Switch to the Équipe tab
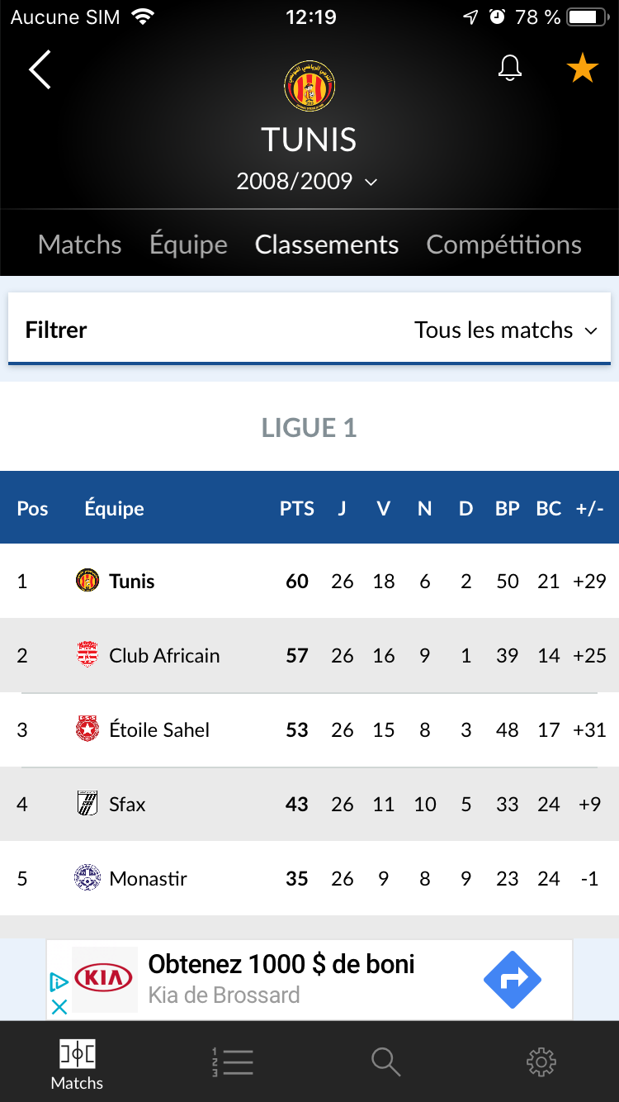 click(188, 245)
